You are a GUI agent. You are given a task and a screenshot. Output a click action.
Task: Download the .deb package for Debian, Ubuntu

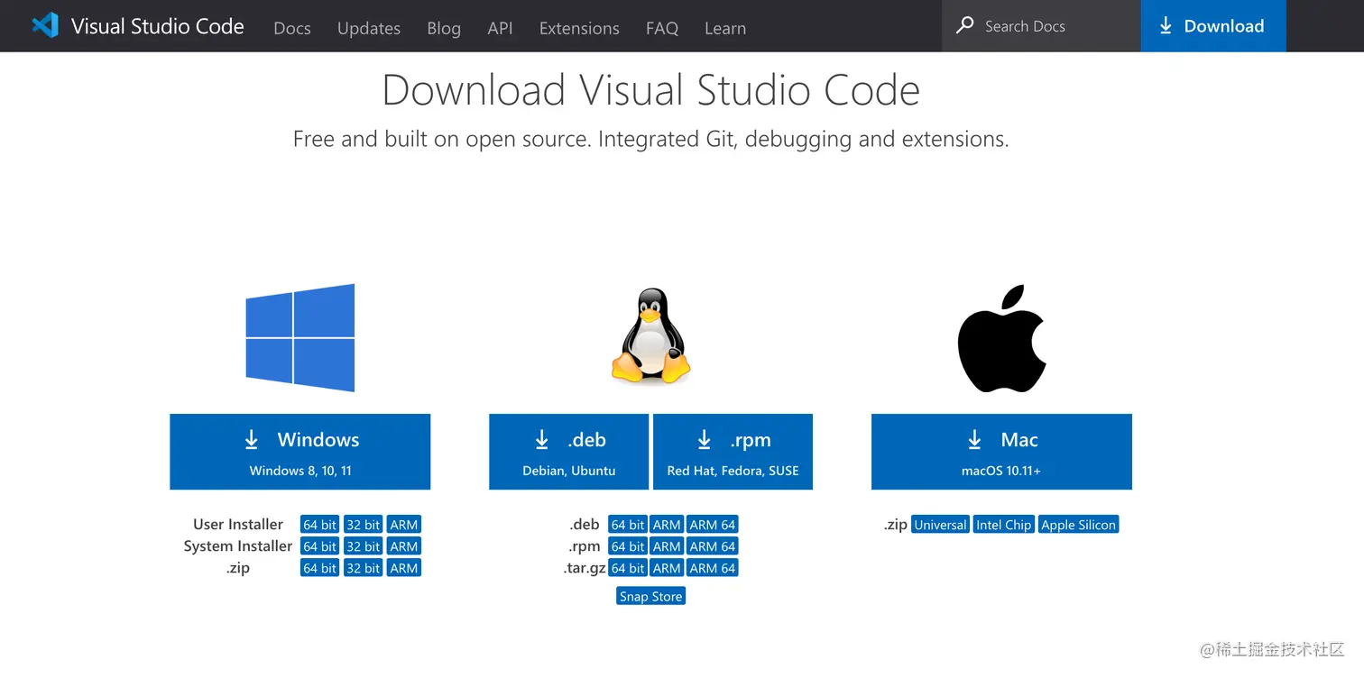pos(569,452)
